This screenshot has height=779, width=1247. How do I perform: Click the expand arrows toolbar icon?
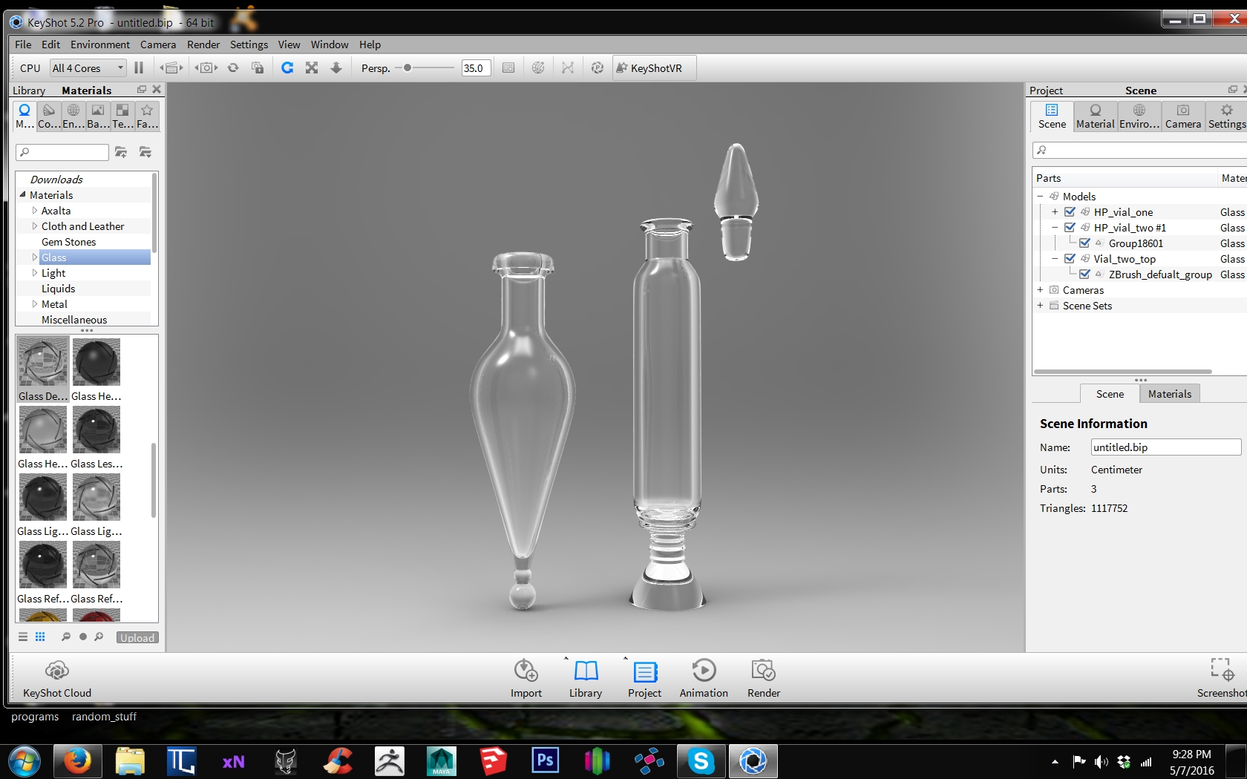312,68
